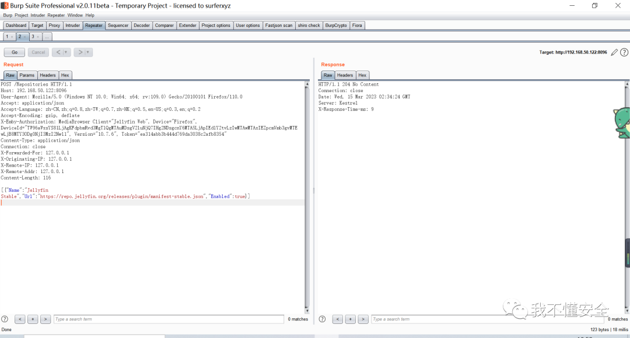630x338 pixels.
Task: Open the Fastjson scan tab
Action: 279,25
